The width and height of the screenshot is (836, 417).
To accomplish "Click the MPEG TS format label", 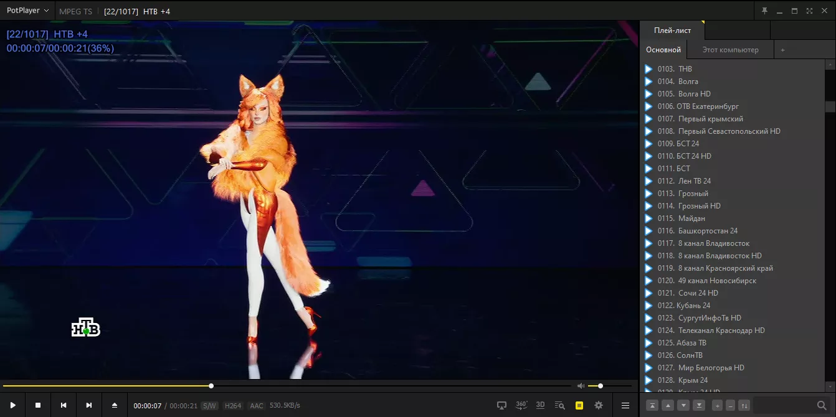I will [x=75, y=11].
